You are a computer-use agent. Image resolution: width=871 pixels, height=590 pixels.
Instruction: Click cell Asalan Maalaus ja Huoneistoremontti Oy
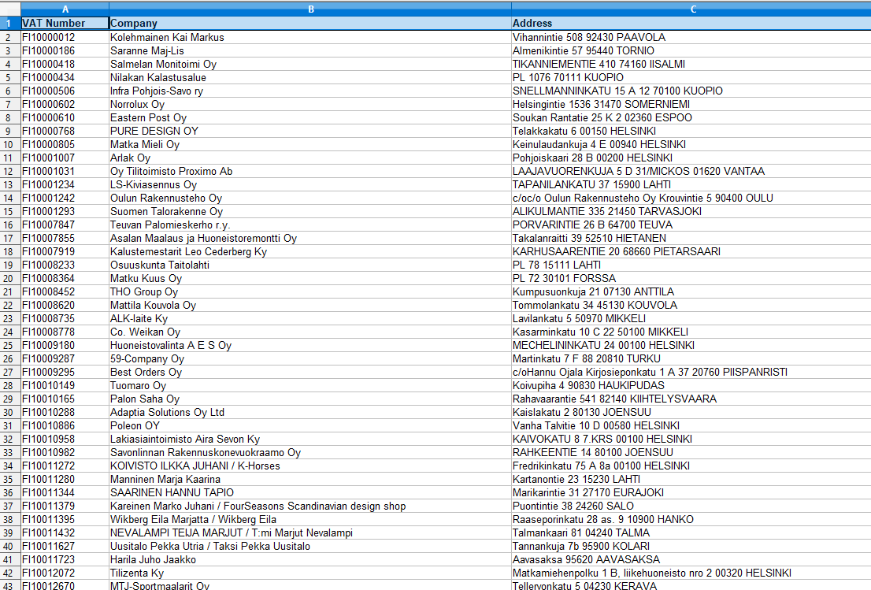(310, 239)
